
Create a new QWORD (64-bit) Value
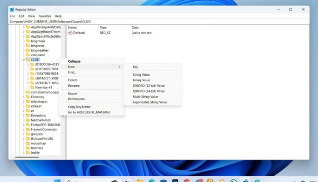point(152,91)
